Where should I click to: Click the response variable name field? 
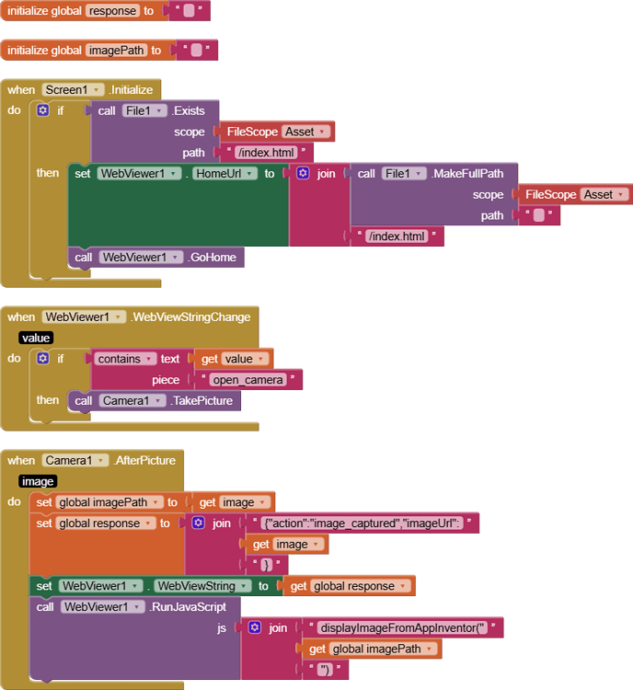tap(112, 10)
